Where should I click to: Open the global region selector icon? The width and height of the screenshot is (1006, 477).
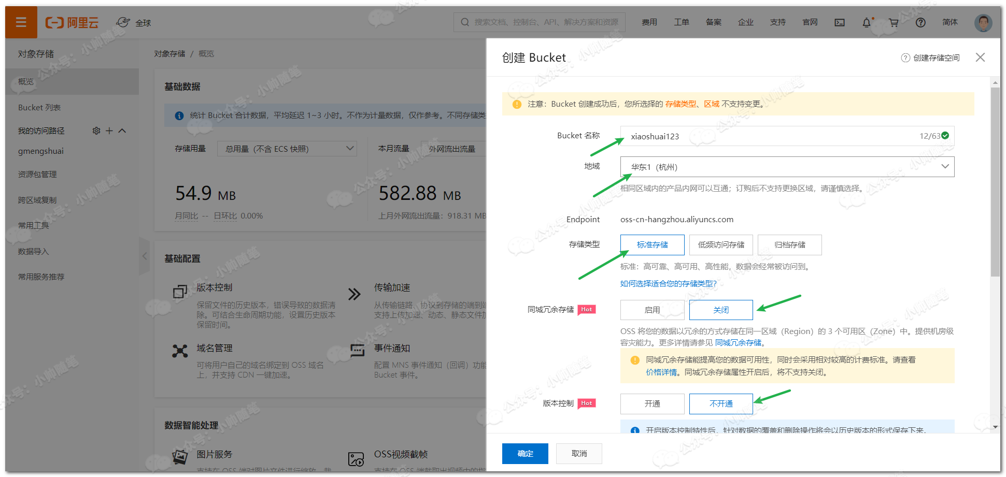pyautogui.click(x=123, y=22)
